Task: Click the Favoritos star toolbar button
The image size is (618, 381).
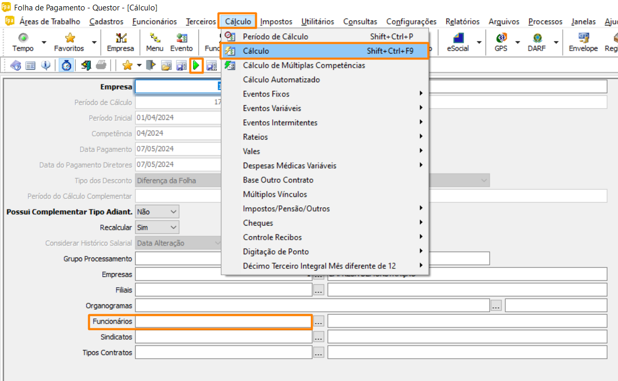Action: pos(69,43)
